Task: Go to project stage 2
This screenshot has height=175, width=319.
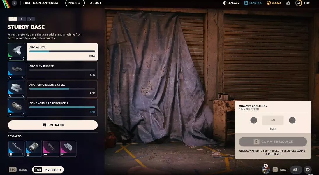Action: click(22, 19)
